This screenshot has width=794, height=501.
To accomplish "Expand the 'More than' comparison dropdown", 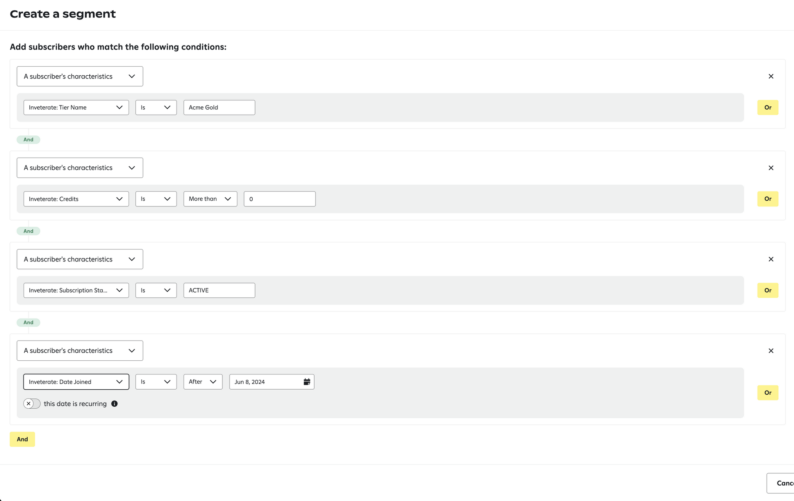I will click(210, 199).
